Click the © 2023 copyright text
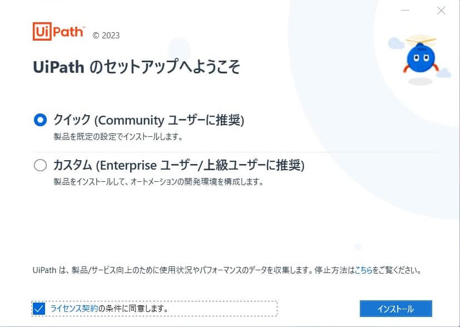This screenshot has height=327, width=460. (x=106, y=36)
